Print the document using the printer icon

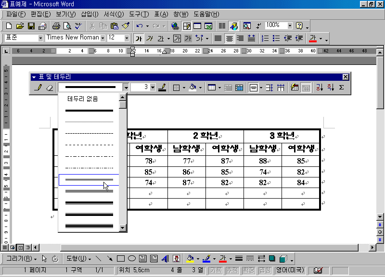[x=56, y=26]
